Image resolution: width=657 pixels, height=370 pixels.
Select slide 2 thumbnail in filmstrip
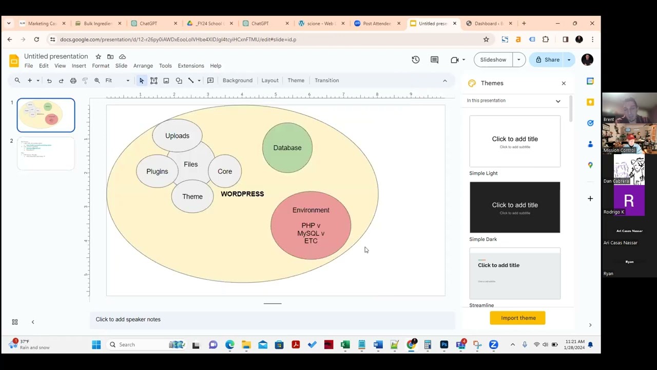tap(46, 153)
